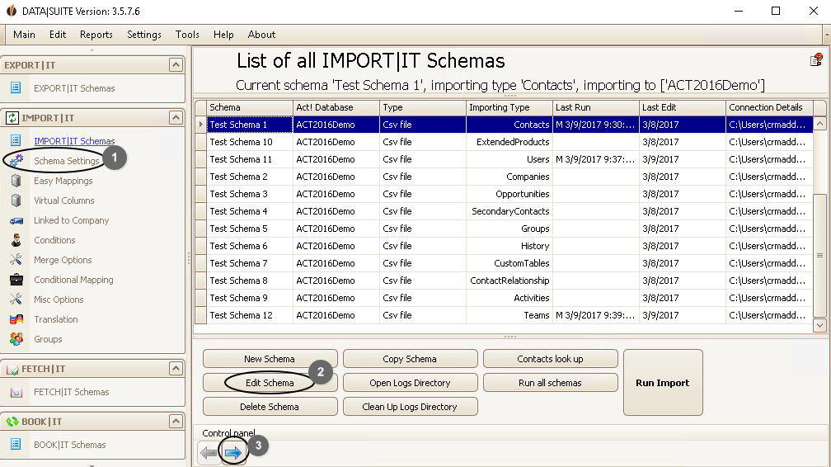This screenshot has height=467, width=831.
Task: Click the Contacts look up button
Action: (x=551, y=359)
